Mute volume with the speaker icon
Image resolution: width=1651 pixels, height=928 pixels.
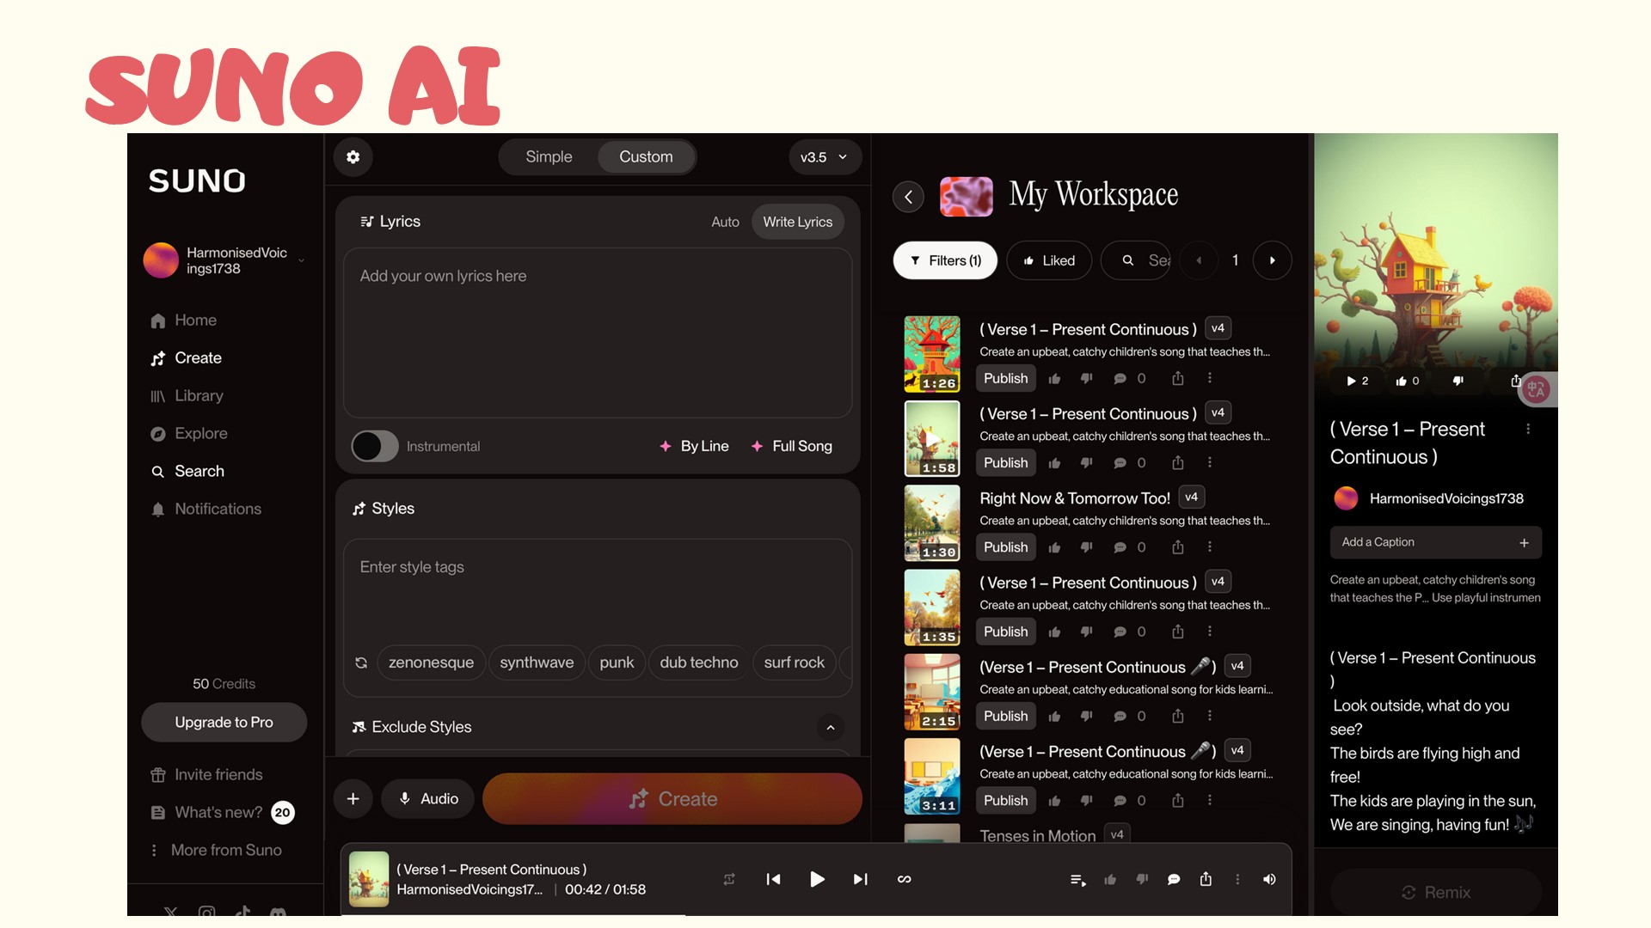[1269, 879]
